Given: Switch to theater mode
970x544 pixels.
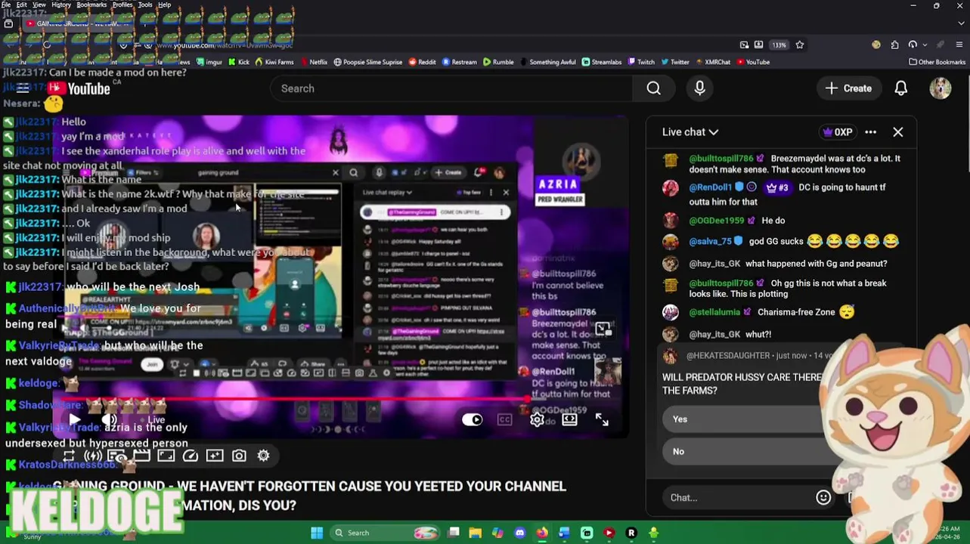Looking at the screenshot, I should [569, 419].
